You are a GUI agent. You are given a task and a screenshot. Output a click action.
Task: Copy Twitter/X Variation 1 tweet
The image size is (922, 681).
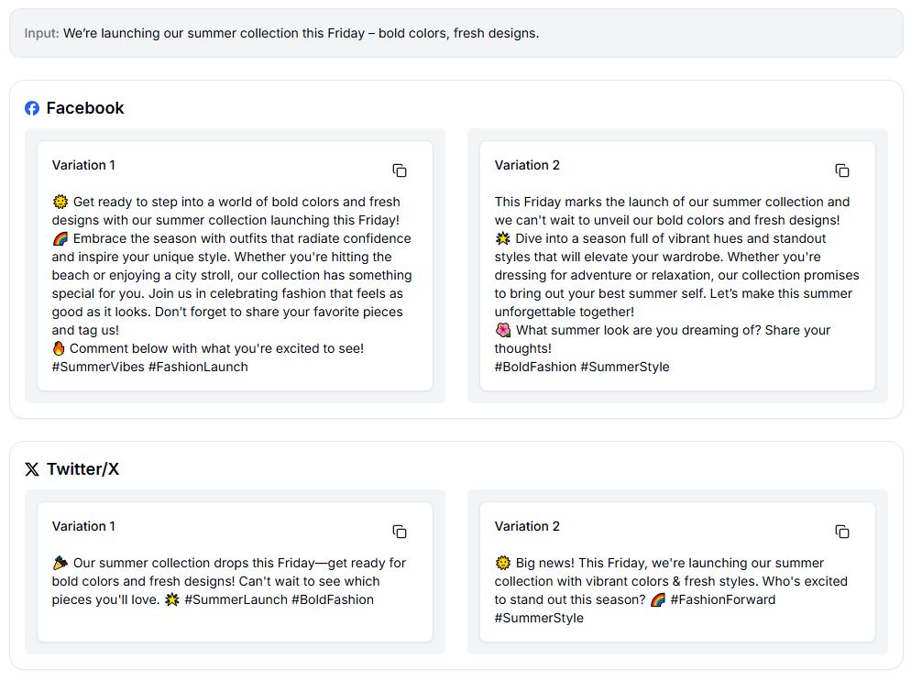pos(400,532)
